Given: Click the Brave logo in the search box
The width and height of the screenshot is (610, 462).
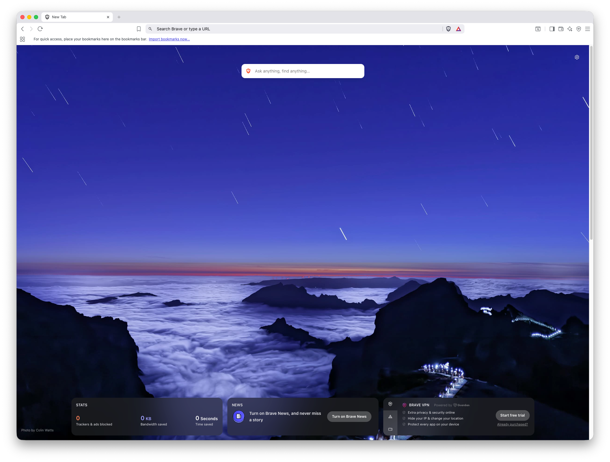Looking at the screenshot, I should (248, 71).
